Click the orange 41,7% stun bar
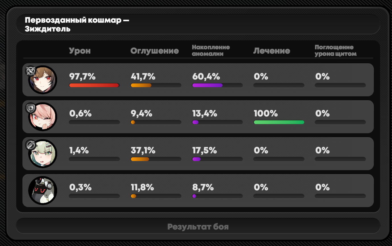 [x=141, y=85]
